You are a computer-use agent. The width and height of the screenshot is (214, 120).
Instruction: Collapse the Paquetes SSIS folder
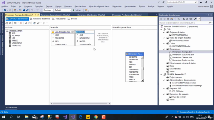[164, 88]
